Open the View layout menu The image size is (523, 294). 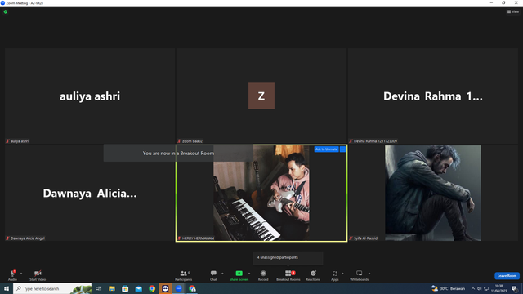(x=513, y=11)
